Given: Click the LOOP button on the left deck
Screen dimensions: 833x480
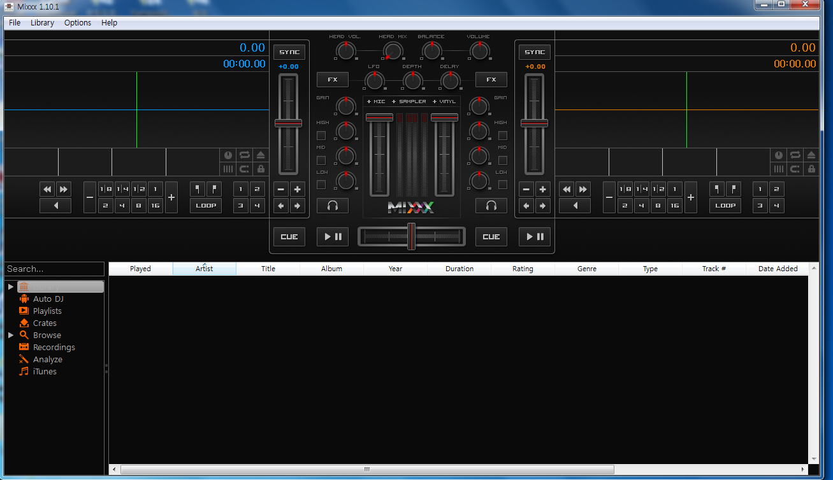Looking at the screenshot, I should pos(206,206).
